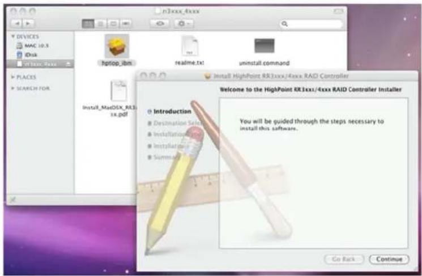Viewport: 422px width, 276px height.
Task: Eject the mounted rr3xxx_4xxx volume
Action: click(x=69, y=64)
